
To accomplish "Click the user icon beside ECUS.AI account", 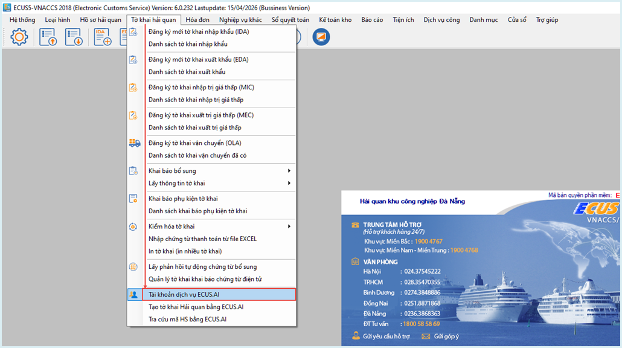I will point(134,295).
